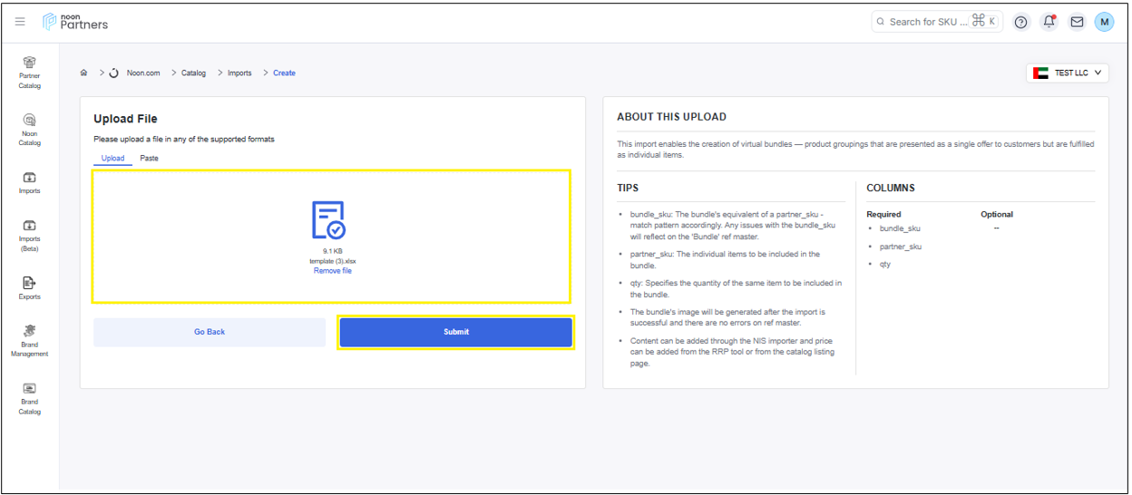Open Imports (Beta) in sidebar

[x=30, y=235]
